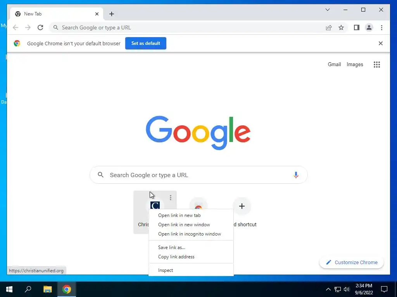Open the Google apps grid

coord(376,65)
